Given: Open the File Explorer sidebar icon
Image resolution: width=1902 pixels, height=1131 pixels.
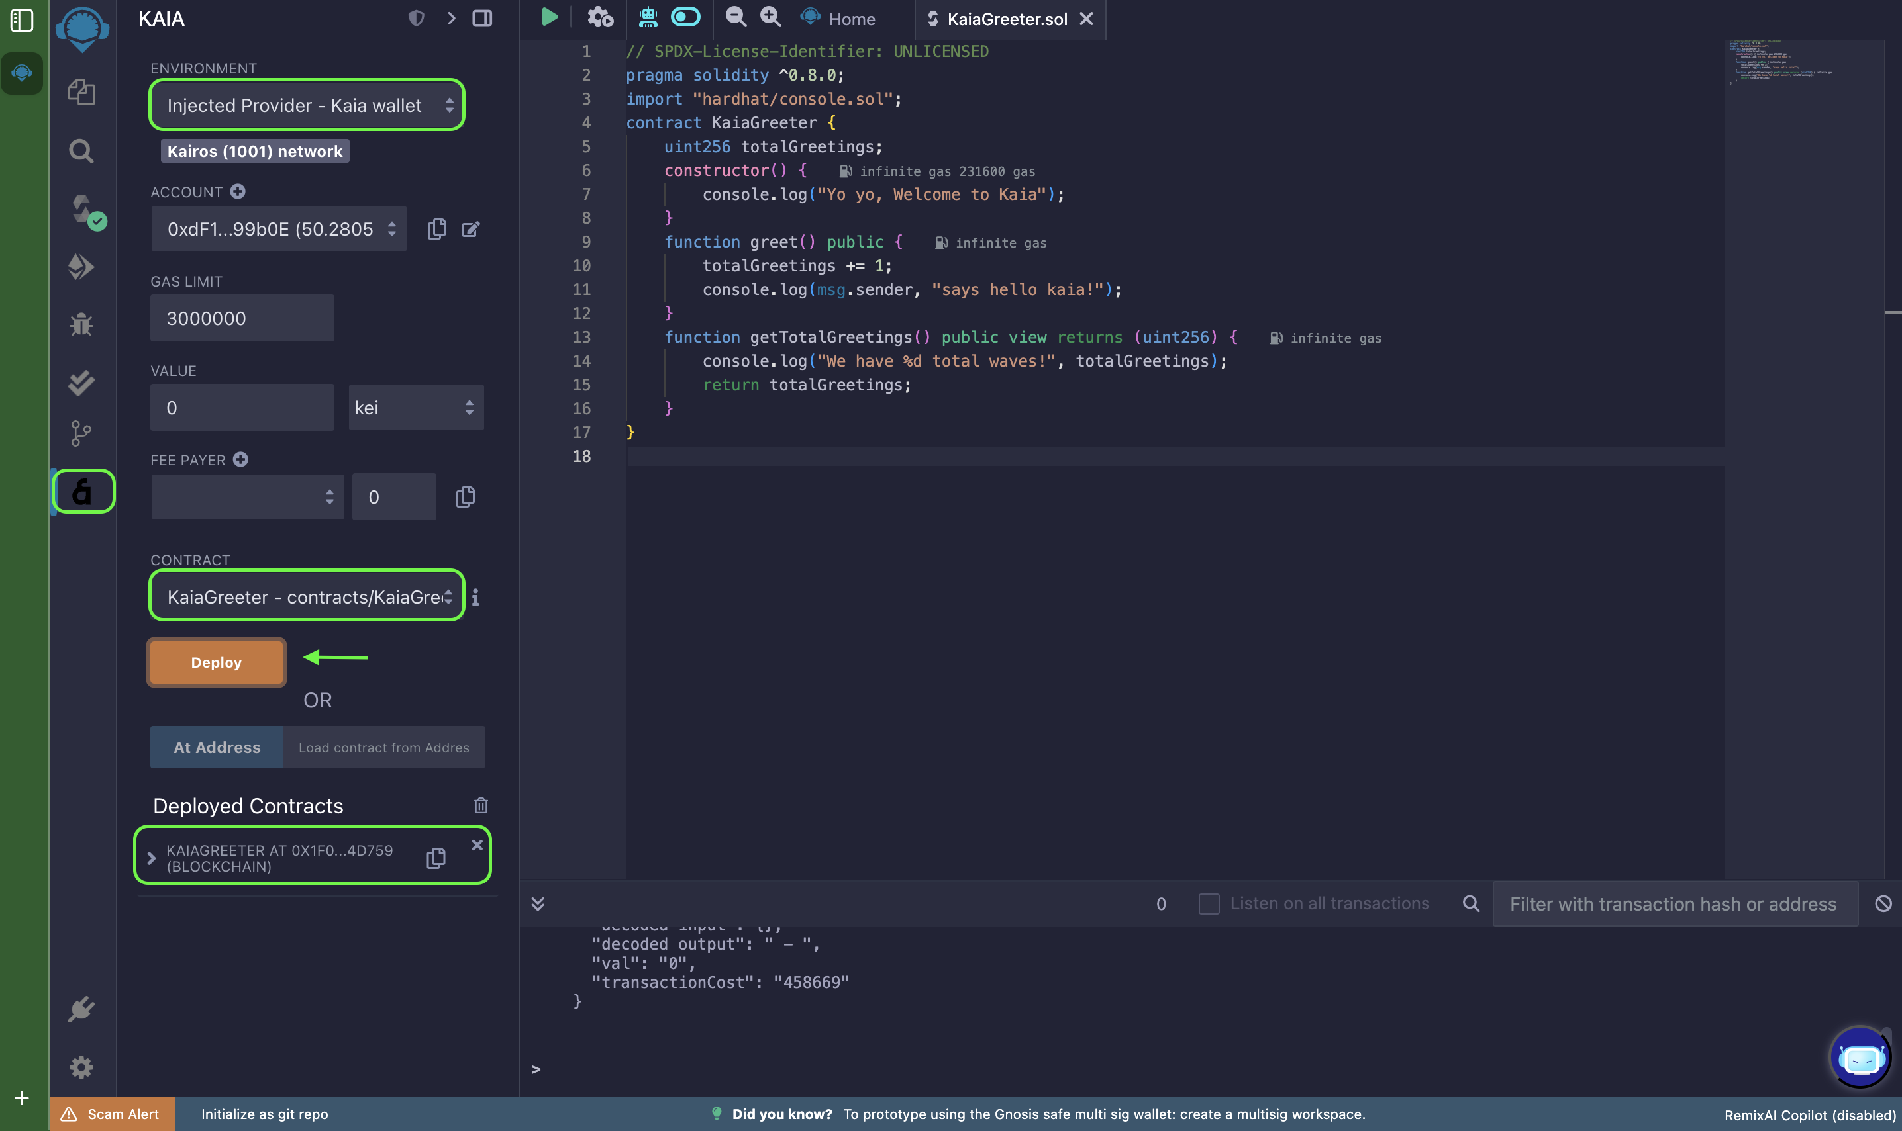Looking at the screenshot, I should point(81,92).
